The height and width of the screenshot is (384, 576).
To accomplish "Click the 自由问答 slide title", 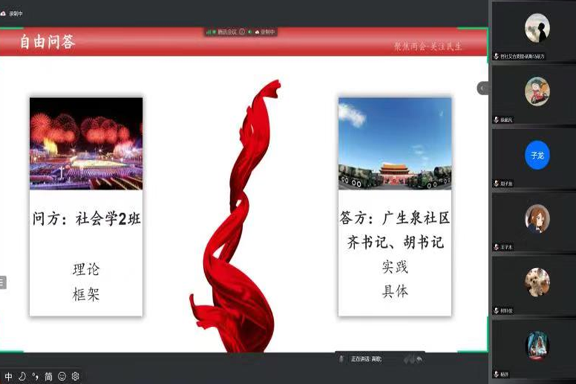I will 47,42.
